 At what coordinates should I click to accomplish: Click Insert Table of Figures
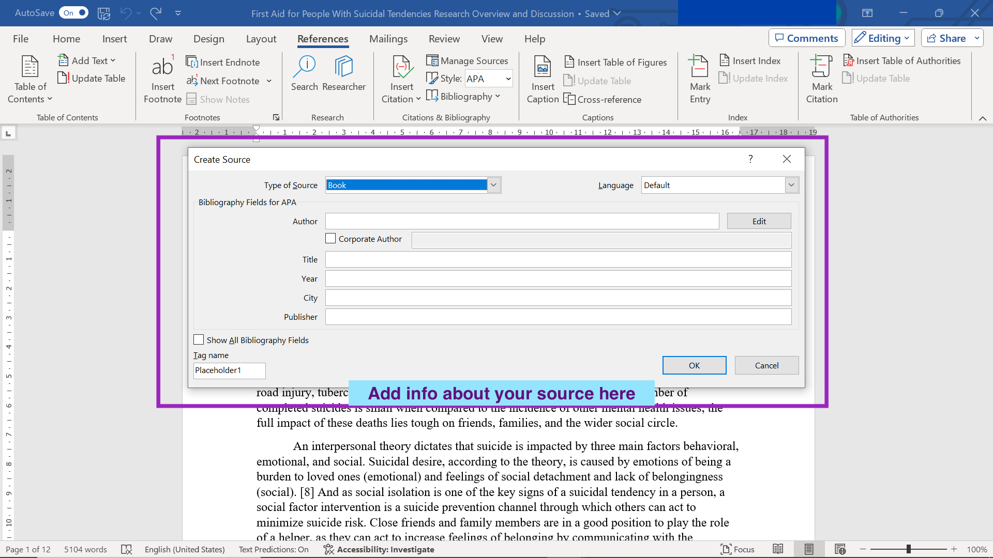pyautogui.click(x=616, y=62)
